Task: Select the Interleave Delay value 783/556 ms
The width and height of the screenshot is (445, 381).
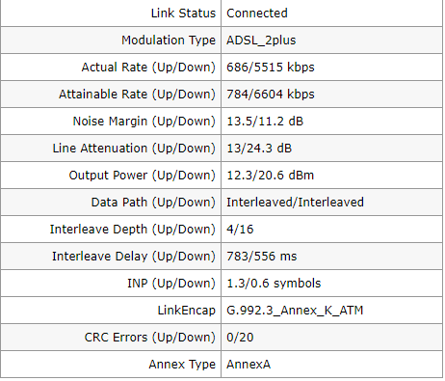Action: (x=262, y=257)
